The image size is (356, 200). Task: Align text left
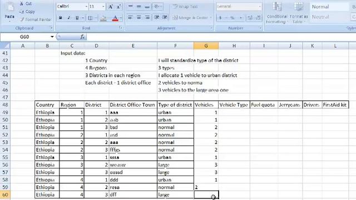coord(130,17)
